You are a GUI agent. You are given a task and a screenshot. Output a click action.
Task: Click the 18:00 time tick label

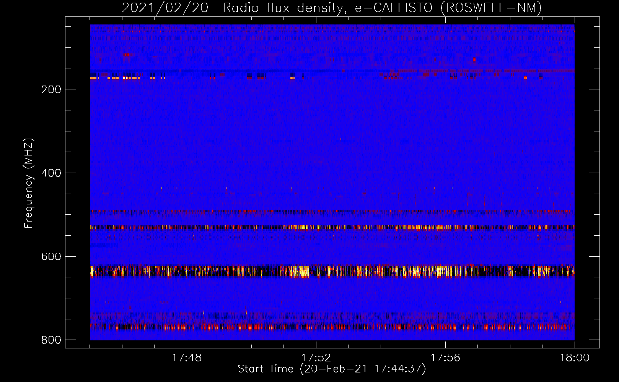[575, 358]
